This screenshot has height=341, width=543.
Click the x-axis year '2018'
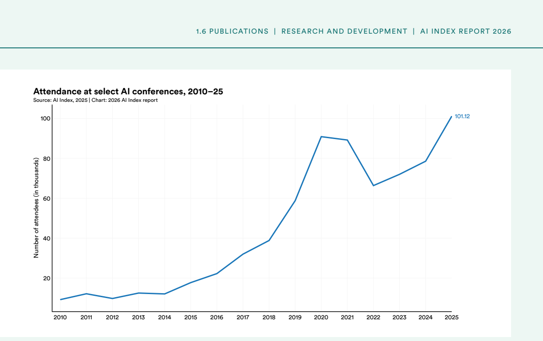tap(269, 318)
